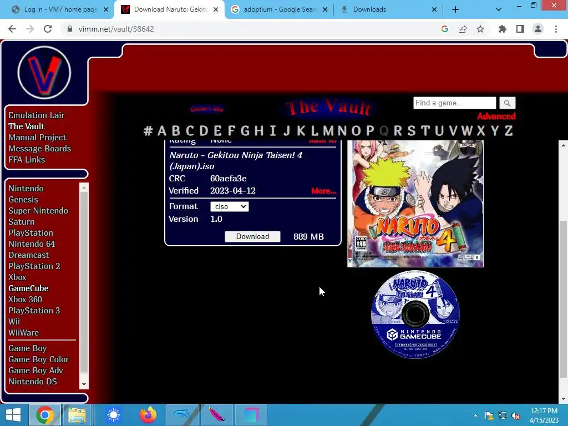The width and height of the screenshot is (568, 426).
Task: Reload the current page
Action: pos(48,29)
